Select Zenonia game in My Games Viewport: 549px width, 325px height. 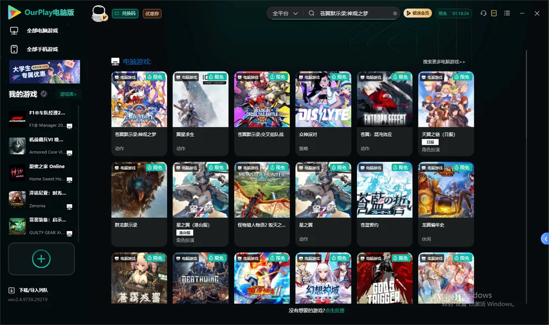pos(41,199)
